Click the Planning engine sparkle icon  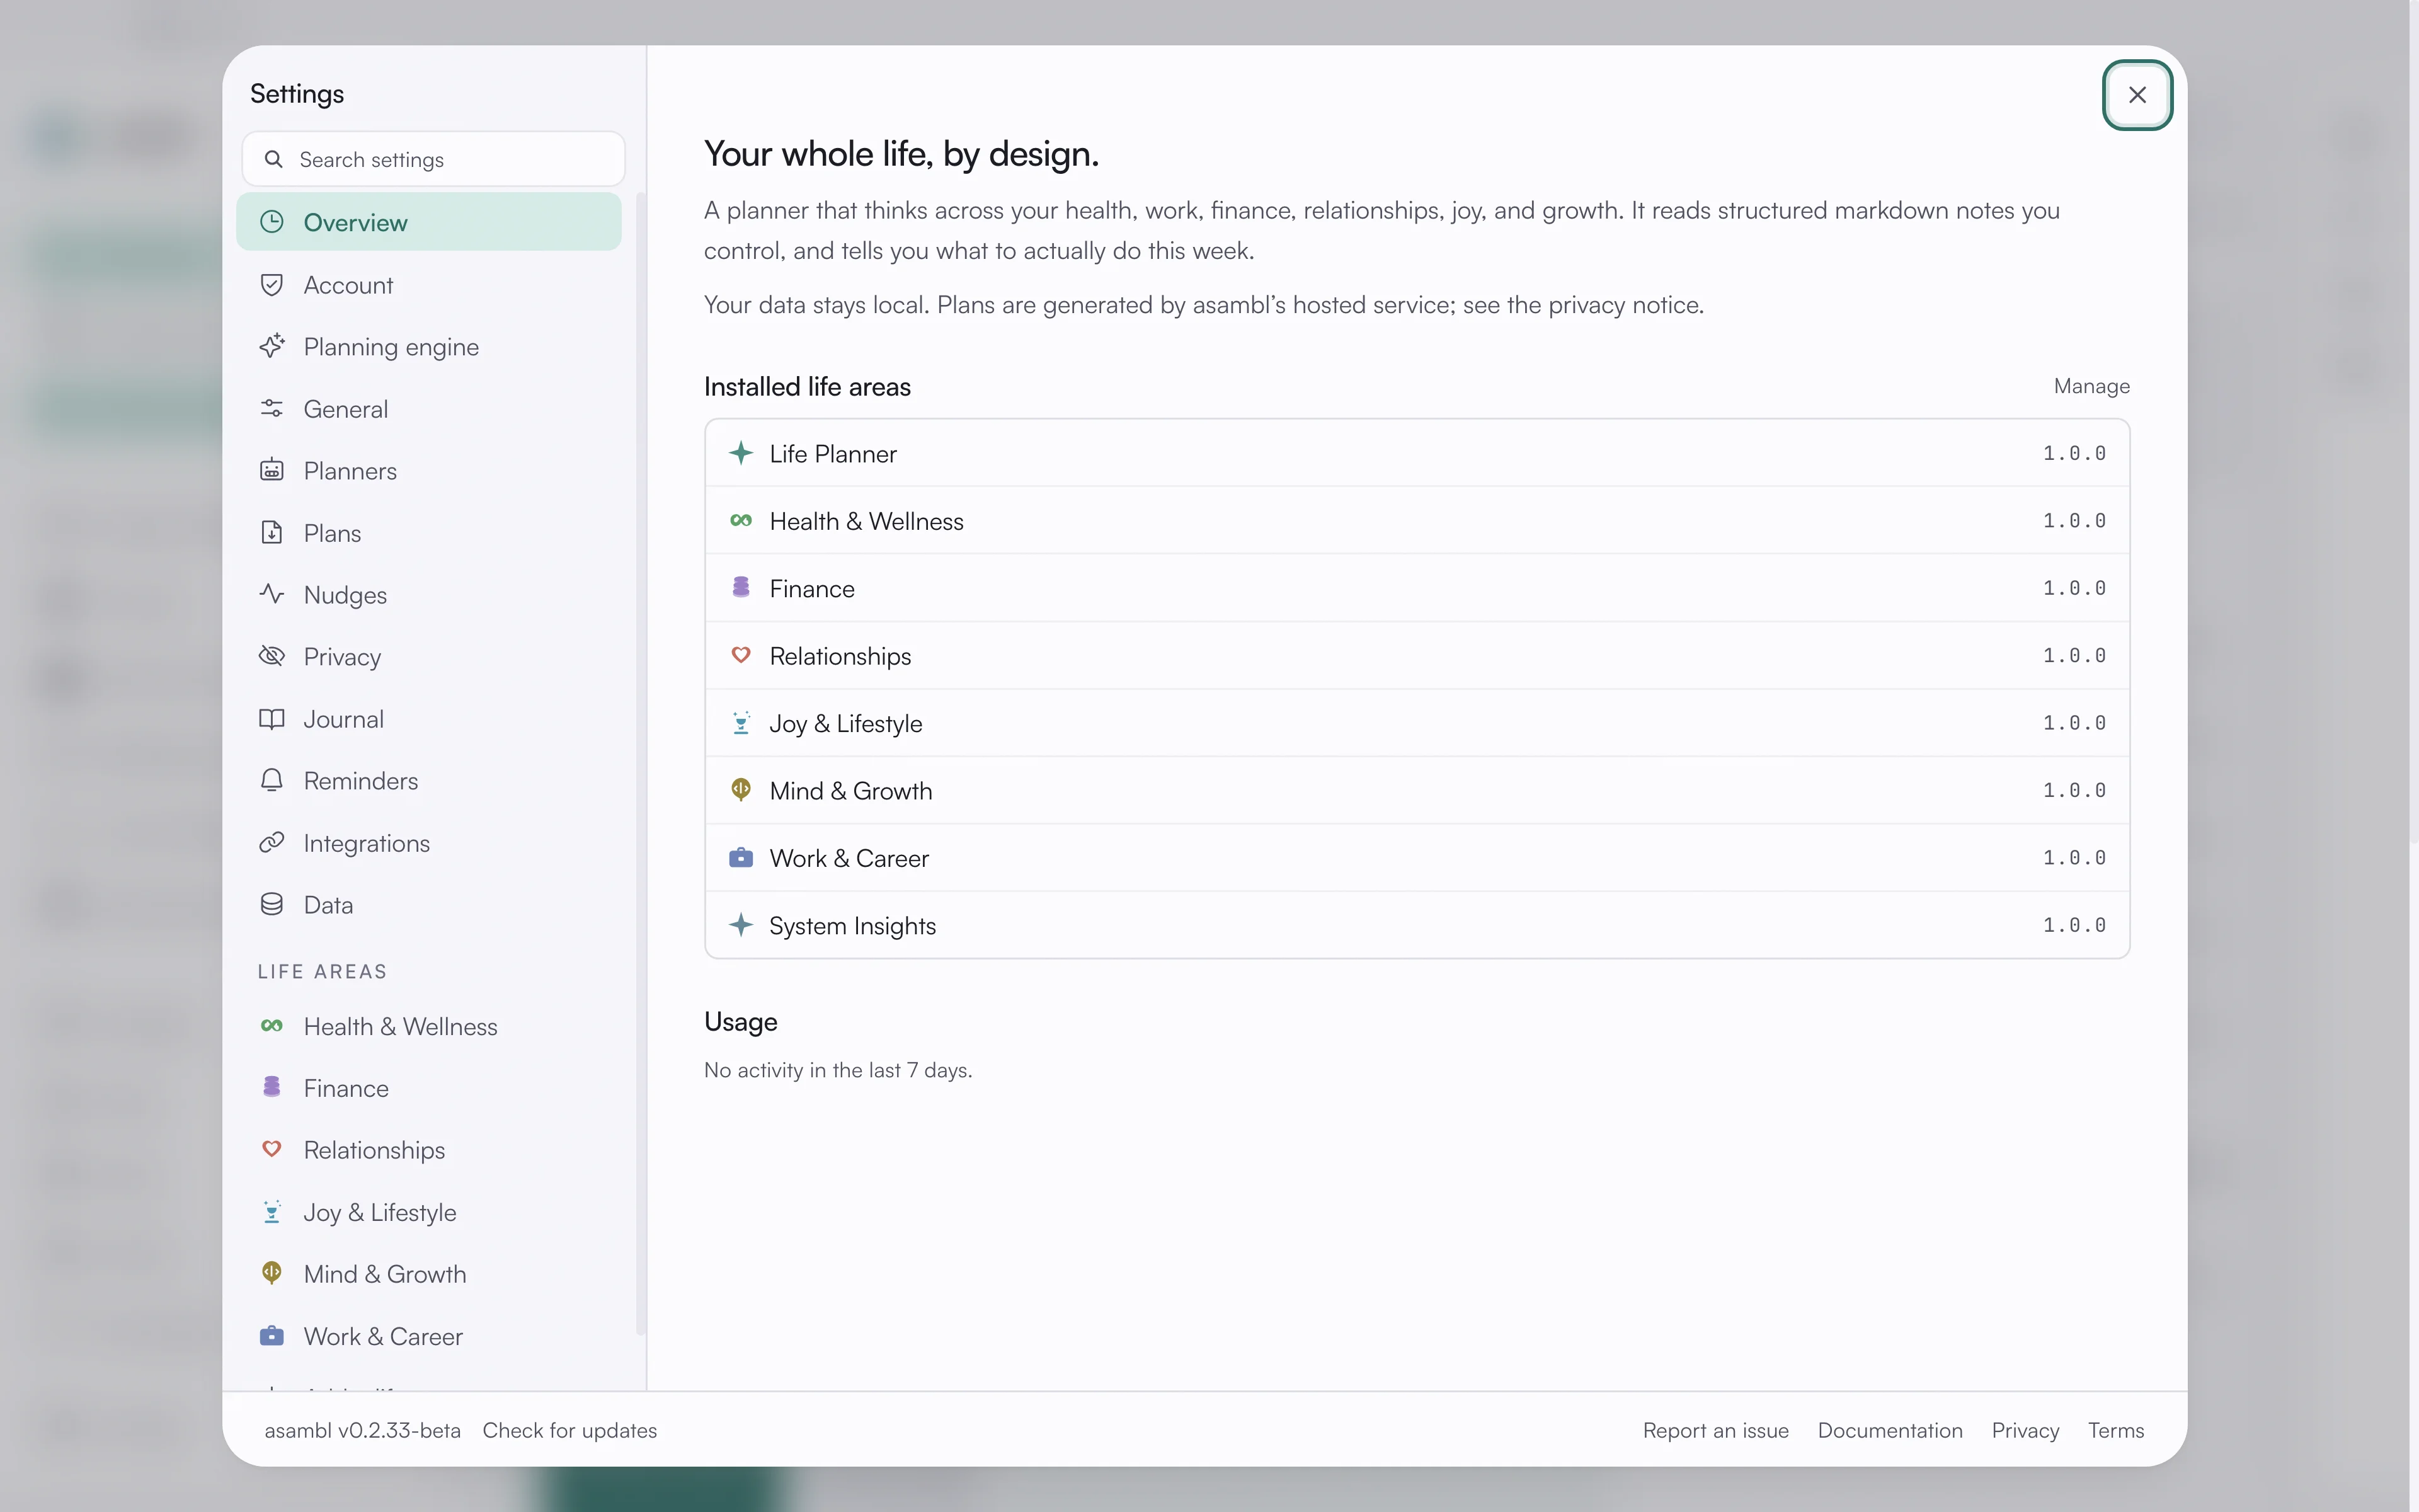pyautogui.click(x=272, y=346)
